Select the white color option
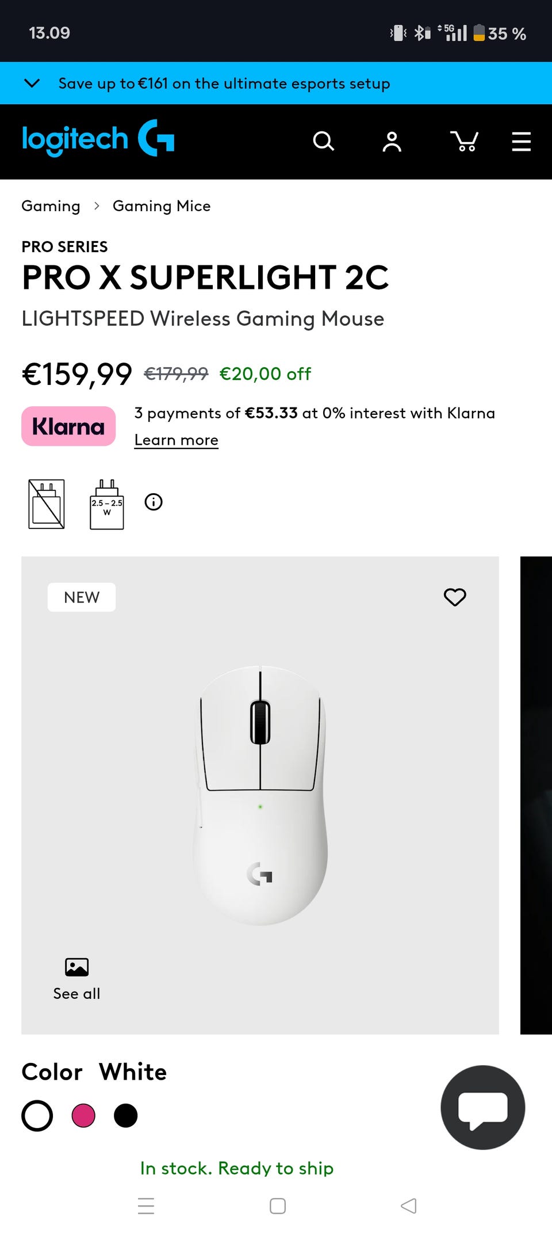The width and height of the screenshot is (552, 1235). (x=37, y=1116)
